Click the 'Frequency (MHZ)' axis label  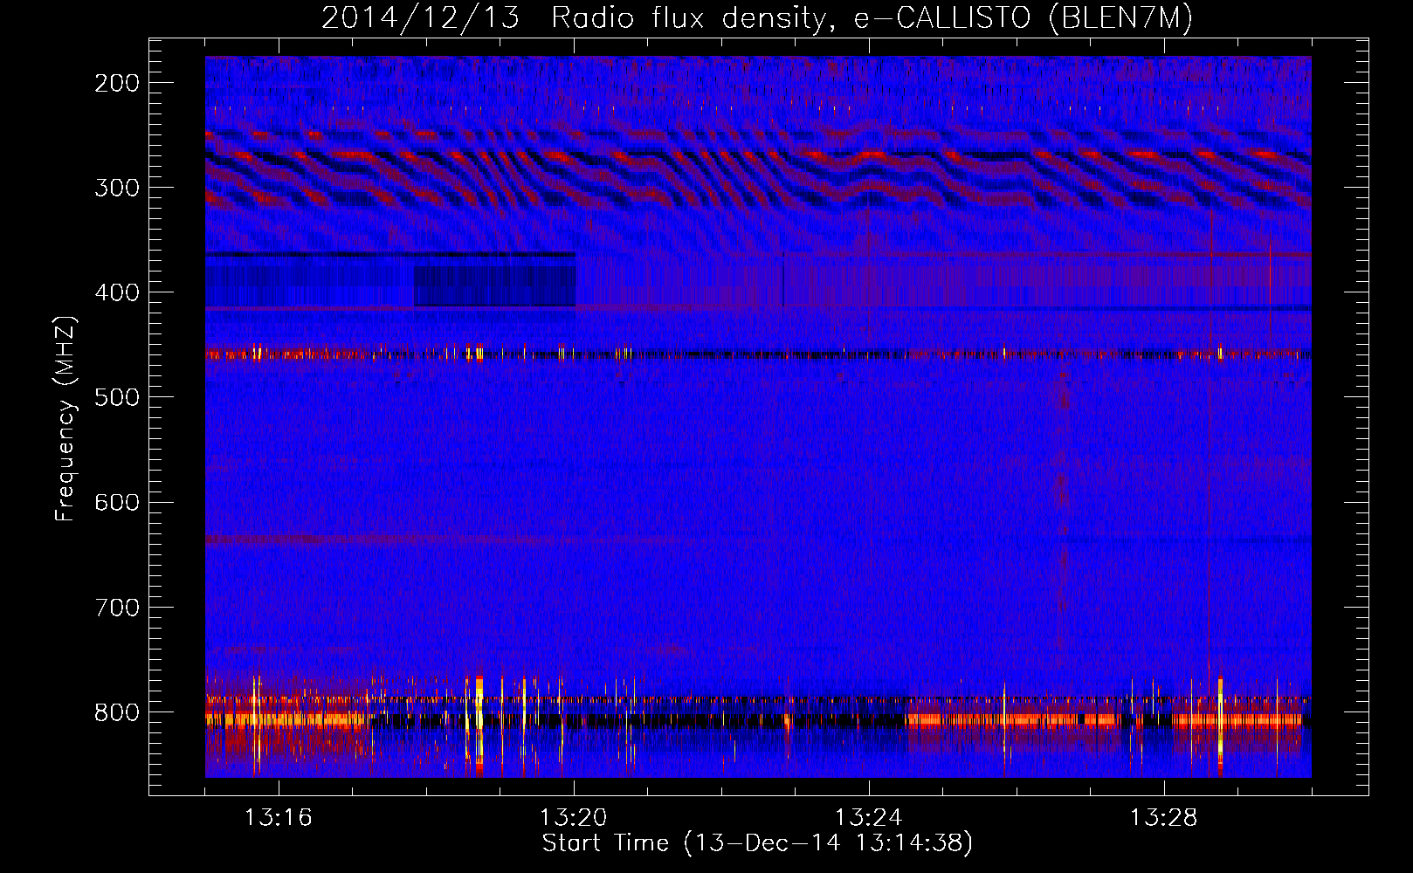click(65, 418)
